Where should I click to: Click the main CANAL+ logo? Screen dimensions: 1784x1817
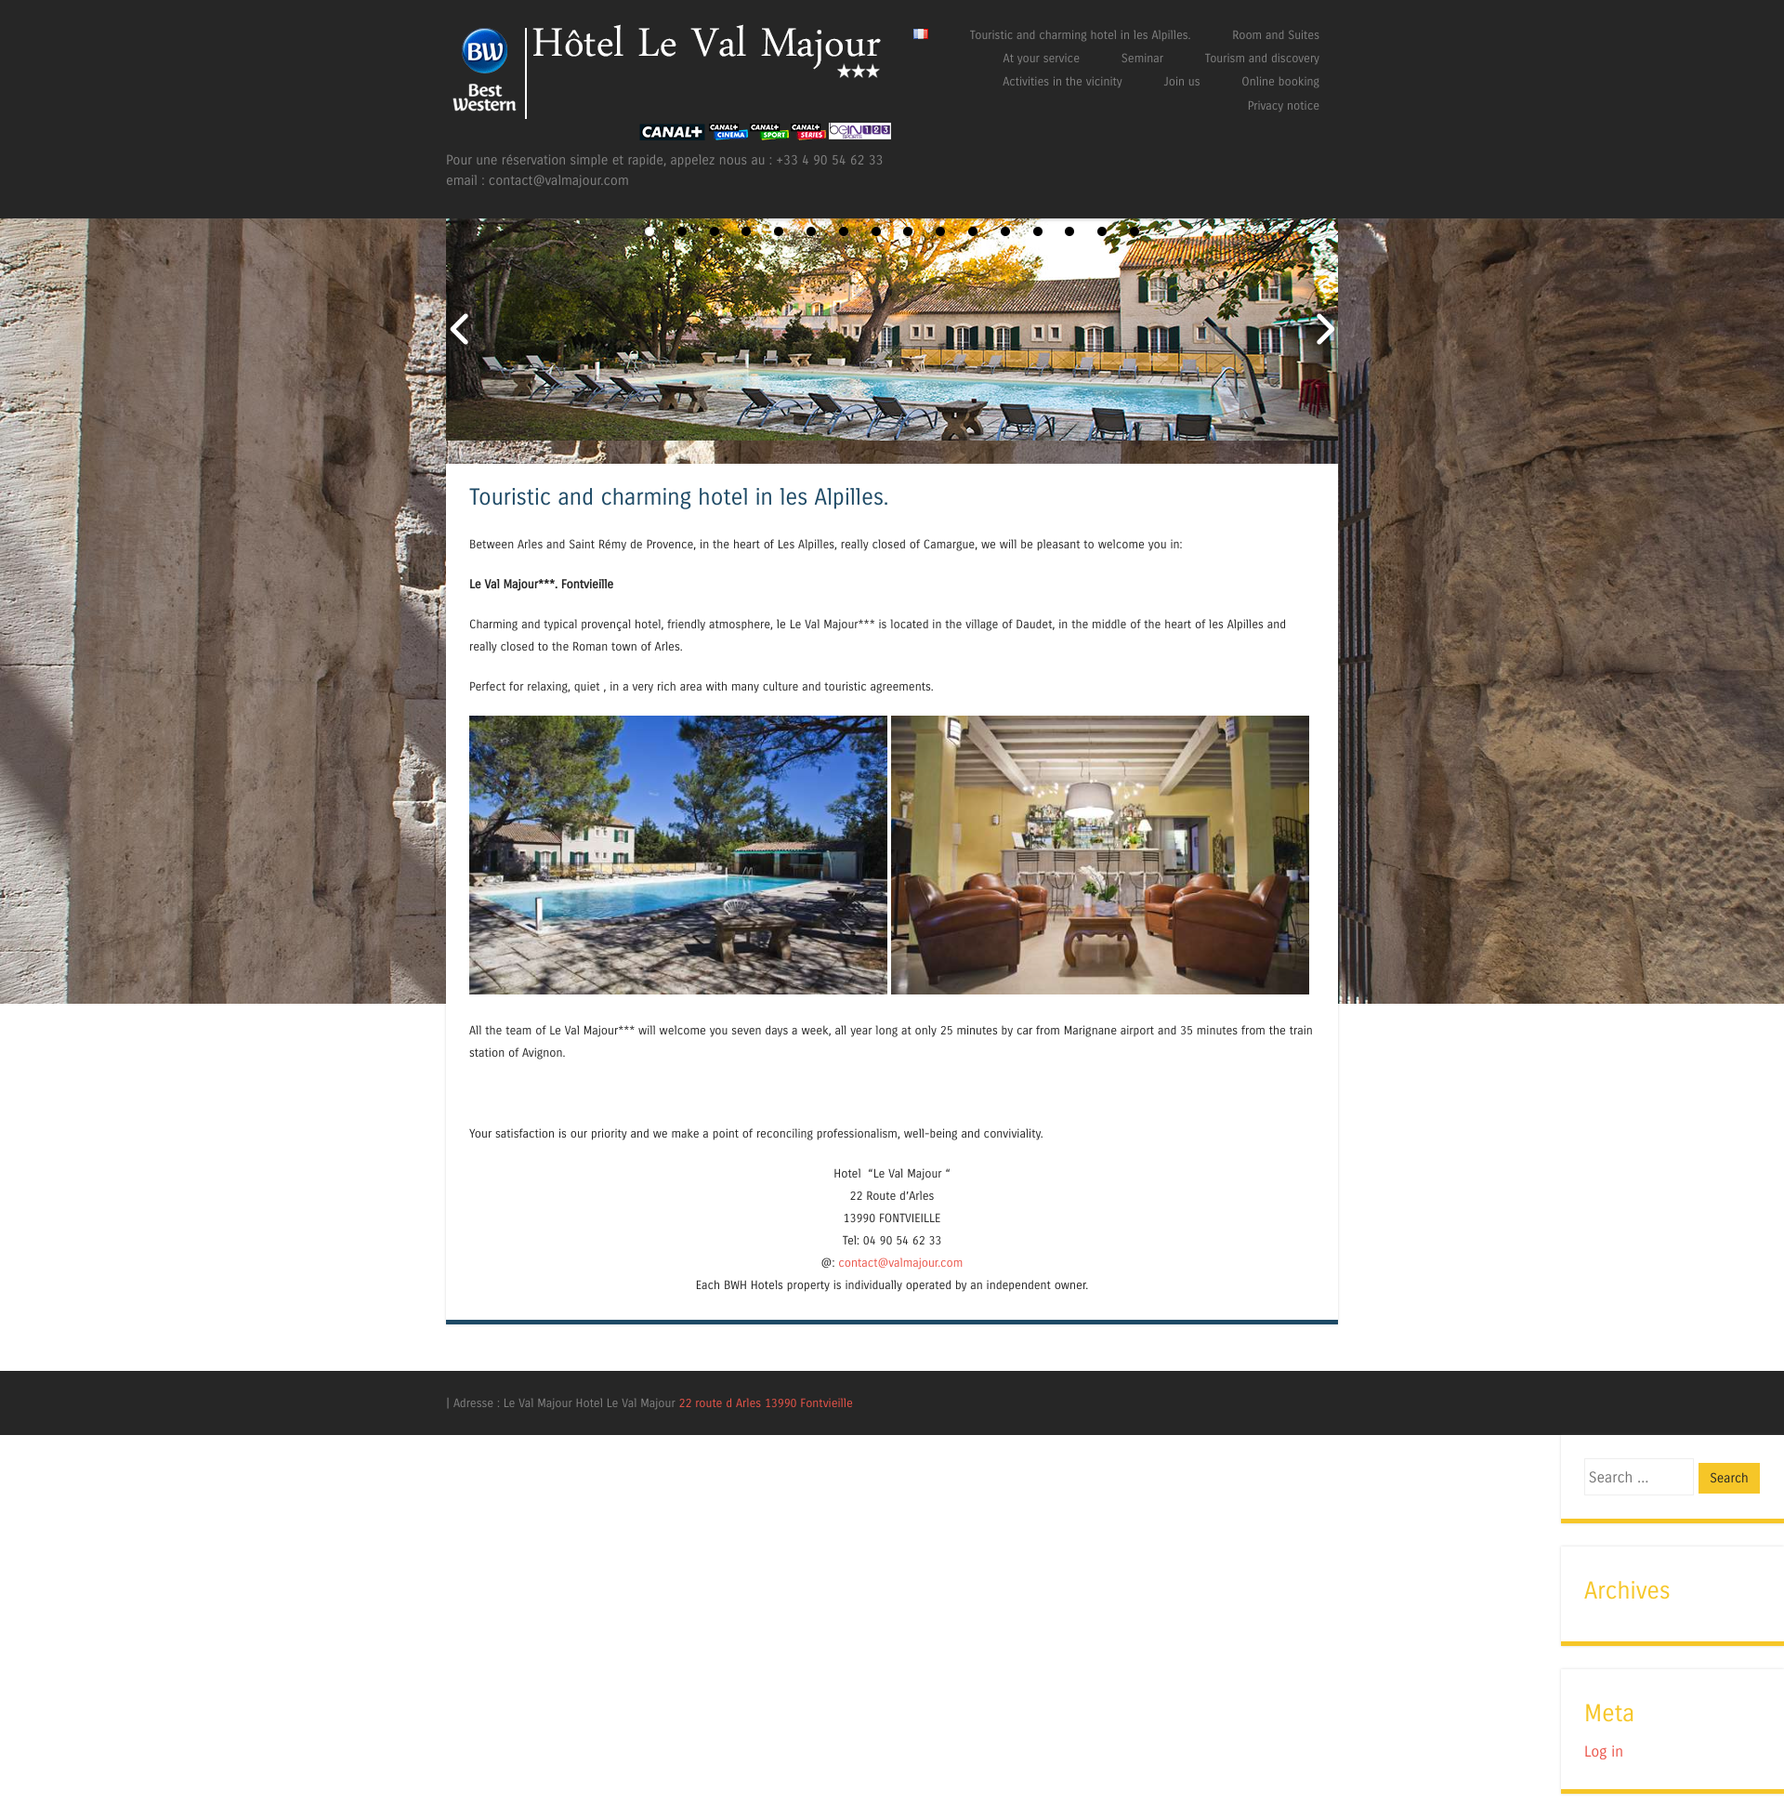[x=671, y=131]
